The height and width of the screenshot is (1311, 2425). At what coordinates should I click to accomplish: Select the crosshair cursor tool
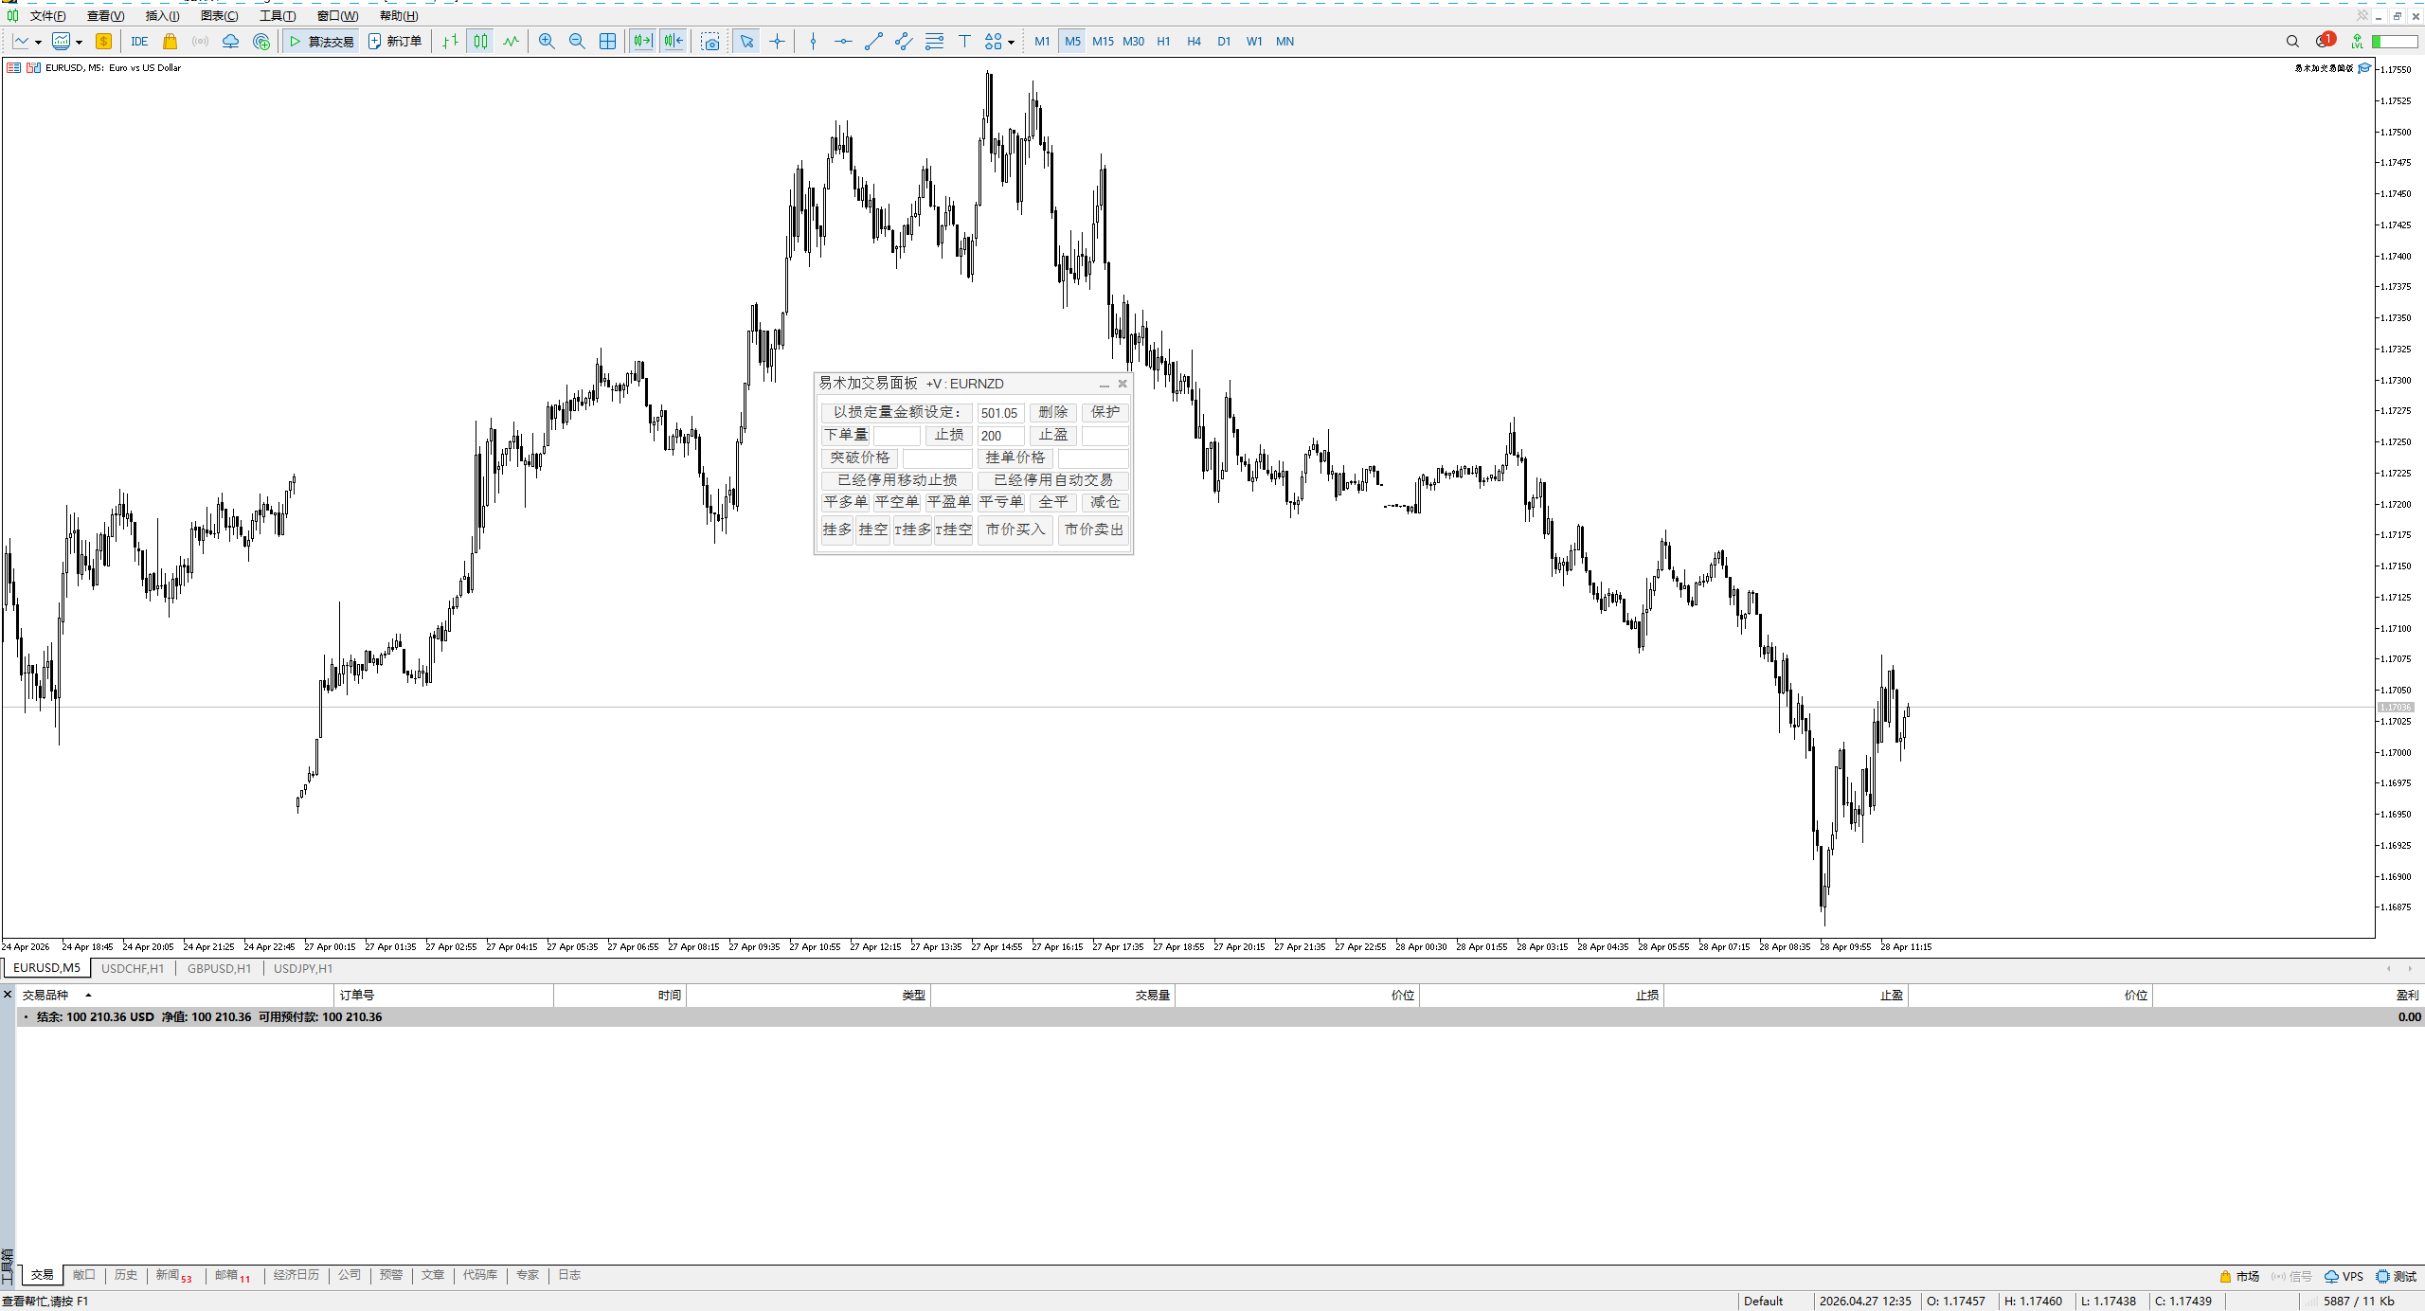coord(777,41)
